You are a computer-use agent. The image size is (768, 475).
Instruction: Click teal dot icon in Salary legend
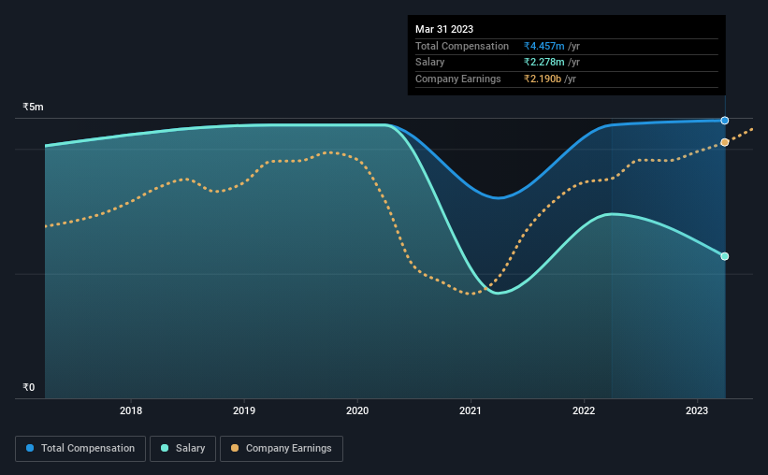[x=165, y=448]
